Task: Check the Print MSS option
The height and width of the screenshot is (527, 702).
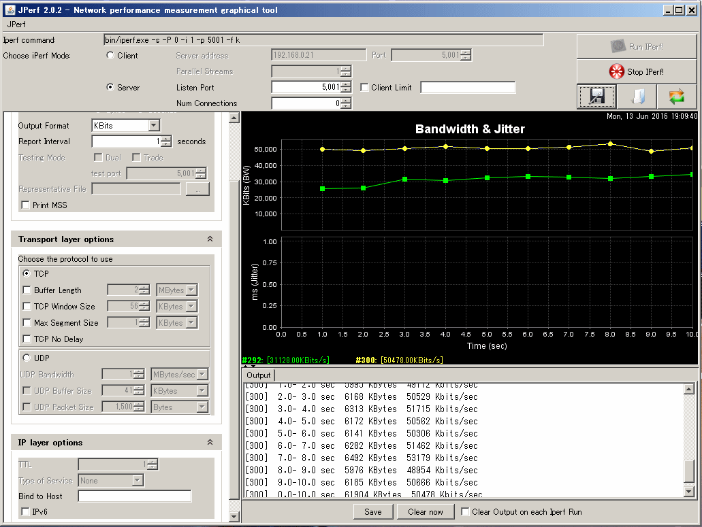Action: (x=26, y=205)
